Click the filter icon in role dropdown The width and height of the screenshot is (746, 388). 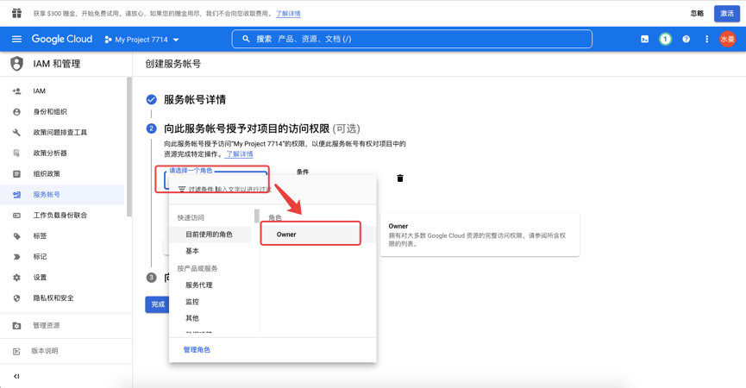click(x=182, y=189)
